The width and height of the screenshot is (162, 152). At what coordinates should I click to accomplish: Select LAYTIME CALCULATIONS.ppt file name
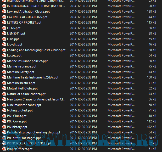coord(27,17)
